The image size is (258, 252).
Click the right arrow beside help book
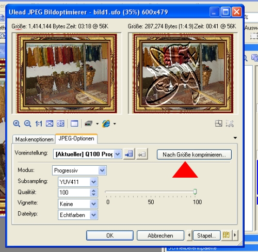pyautogui.click(x=235, y=235)
